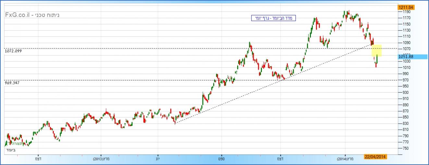
Task: Click the יונ label on time axis
Action: point(158,159)
